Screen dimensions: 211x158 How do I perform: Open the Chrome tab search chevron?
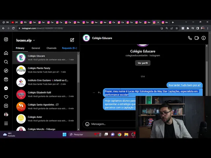click(x=186, y=22)
